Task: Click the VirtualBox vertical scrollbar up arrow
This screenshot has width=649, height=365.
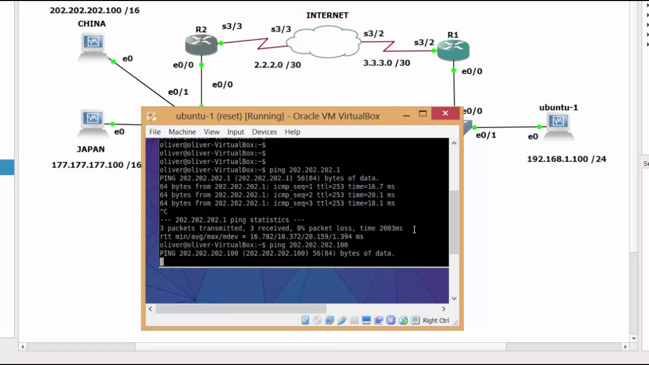Action: click(x=454, y=143)
